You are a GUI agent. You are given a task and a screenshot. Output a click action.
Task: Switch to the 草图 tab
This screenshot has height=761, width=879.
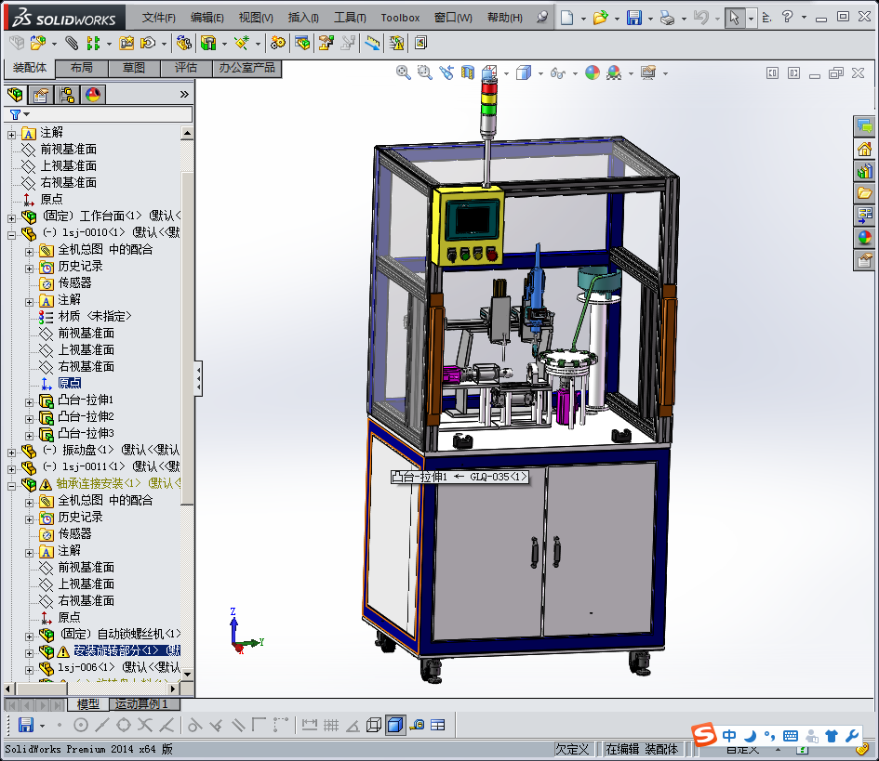pyautogui.click(x=134, y=68)
